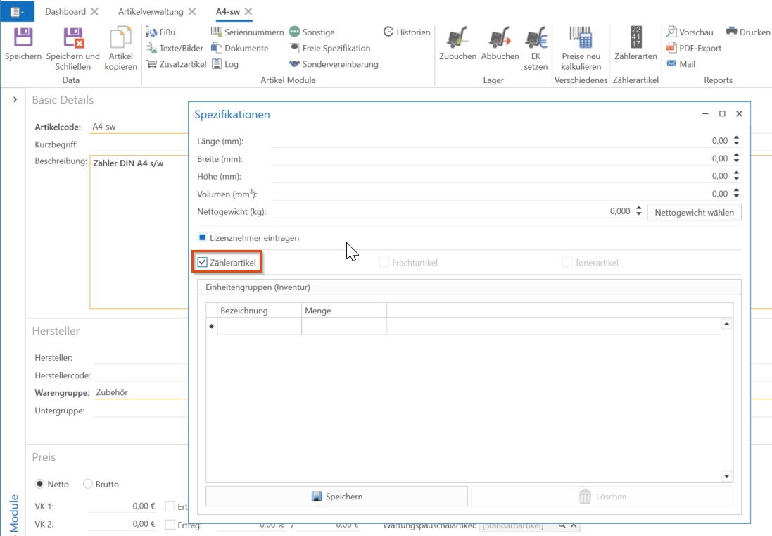772x536 pixels.
Task: Click Warengruppe field Zubehör
Action: (x=141, y=392)
